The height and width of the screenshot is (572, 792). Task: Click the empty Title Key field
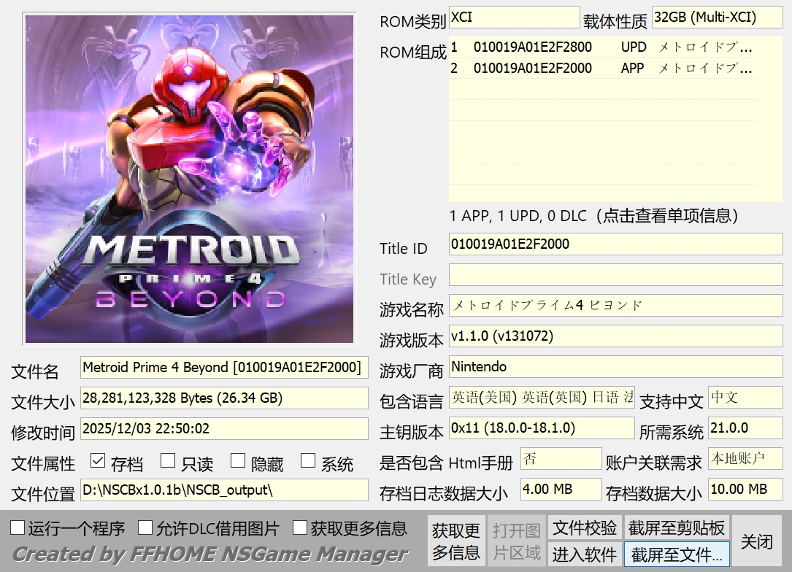(615, 275)
